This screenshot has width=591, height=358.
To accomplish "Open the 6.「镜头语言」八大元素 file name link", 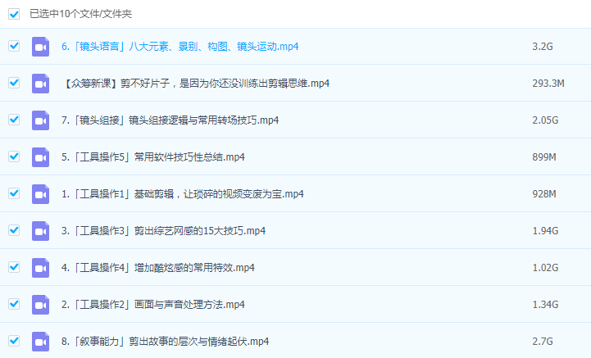I will (180, 47).
